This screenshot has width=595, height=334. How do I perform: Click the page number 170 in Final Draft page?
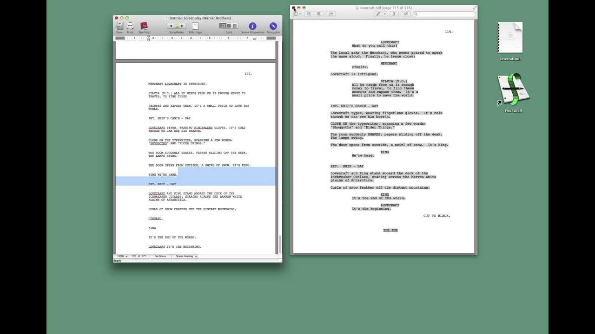coord(248,74)
